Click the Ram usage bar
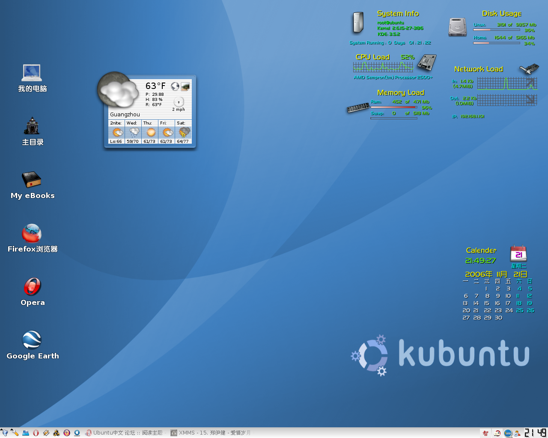Viewport: 548px width, 438px height. [393, 107]
